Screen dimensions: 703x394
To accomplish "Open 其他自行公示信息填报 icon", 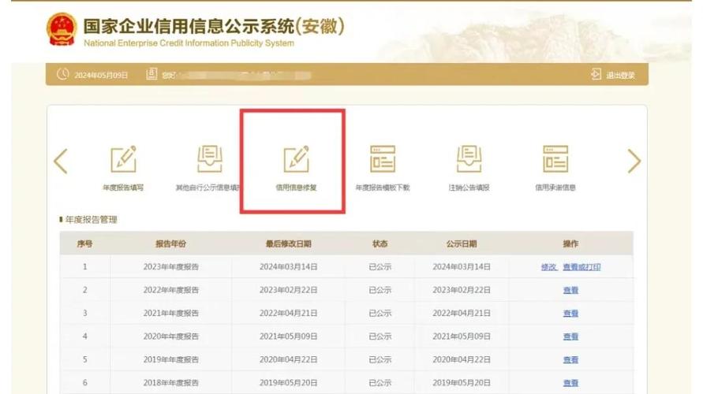I will [209, 159].
